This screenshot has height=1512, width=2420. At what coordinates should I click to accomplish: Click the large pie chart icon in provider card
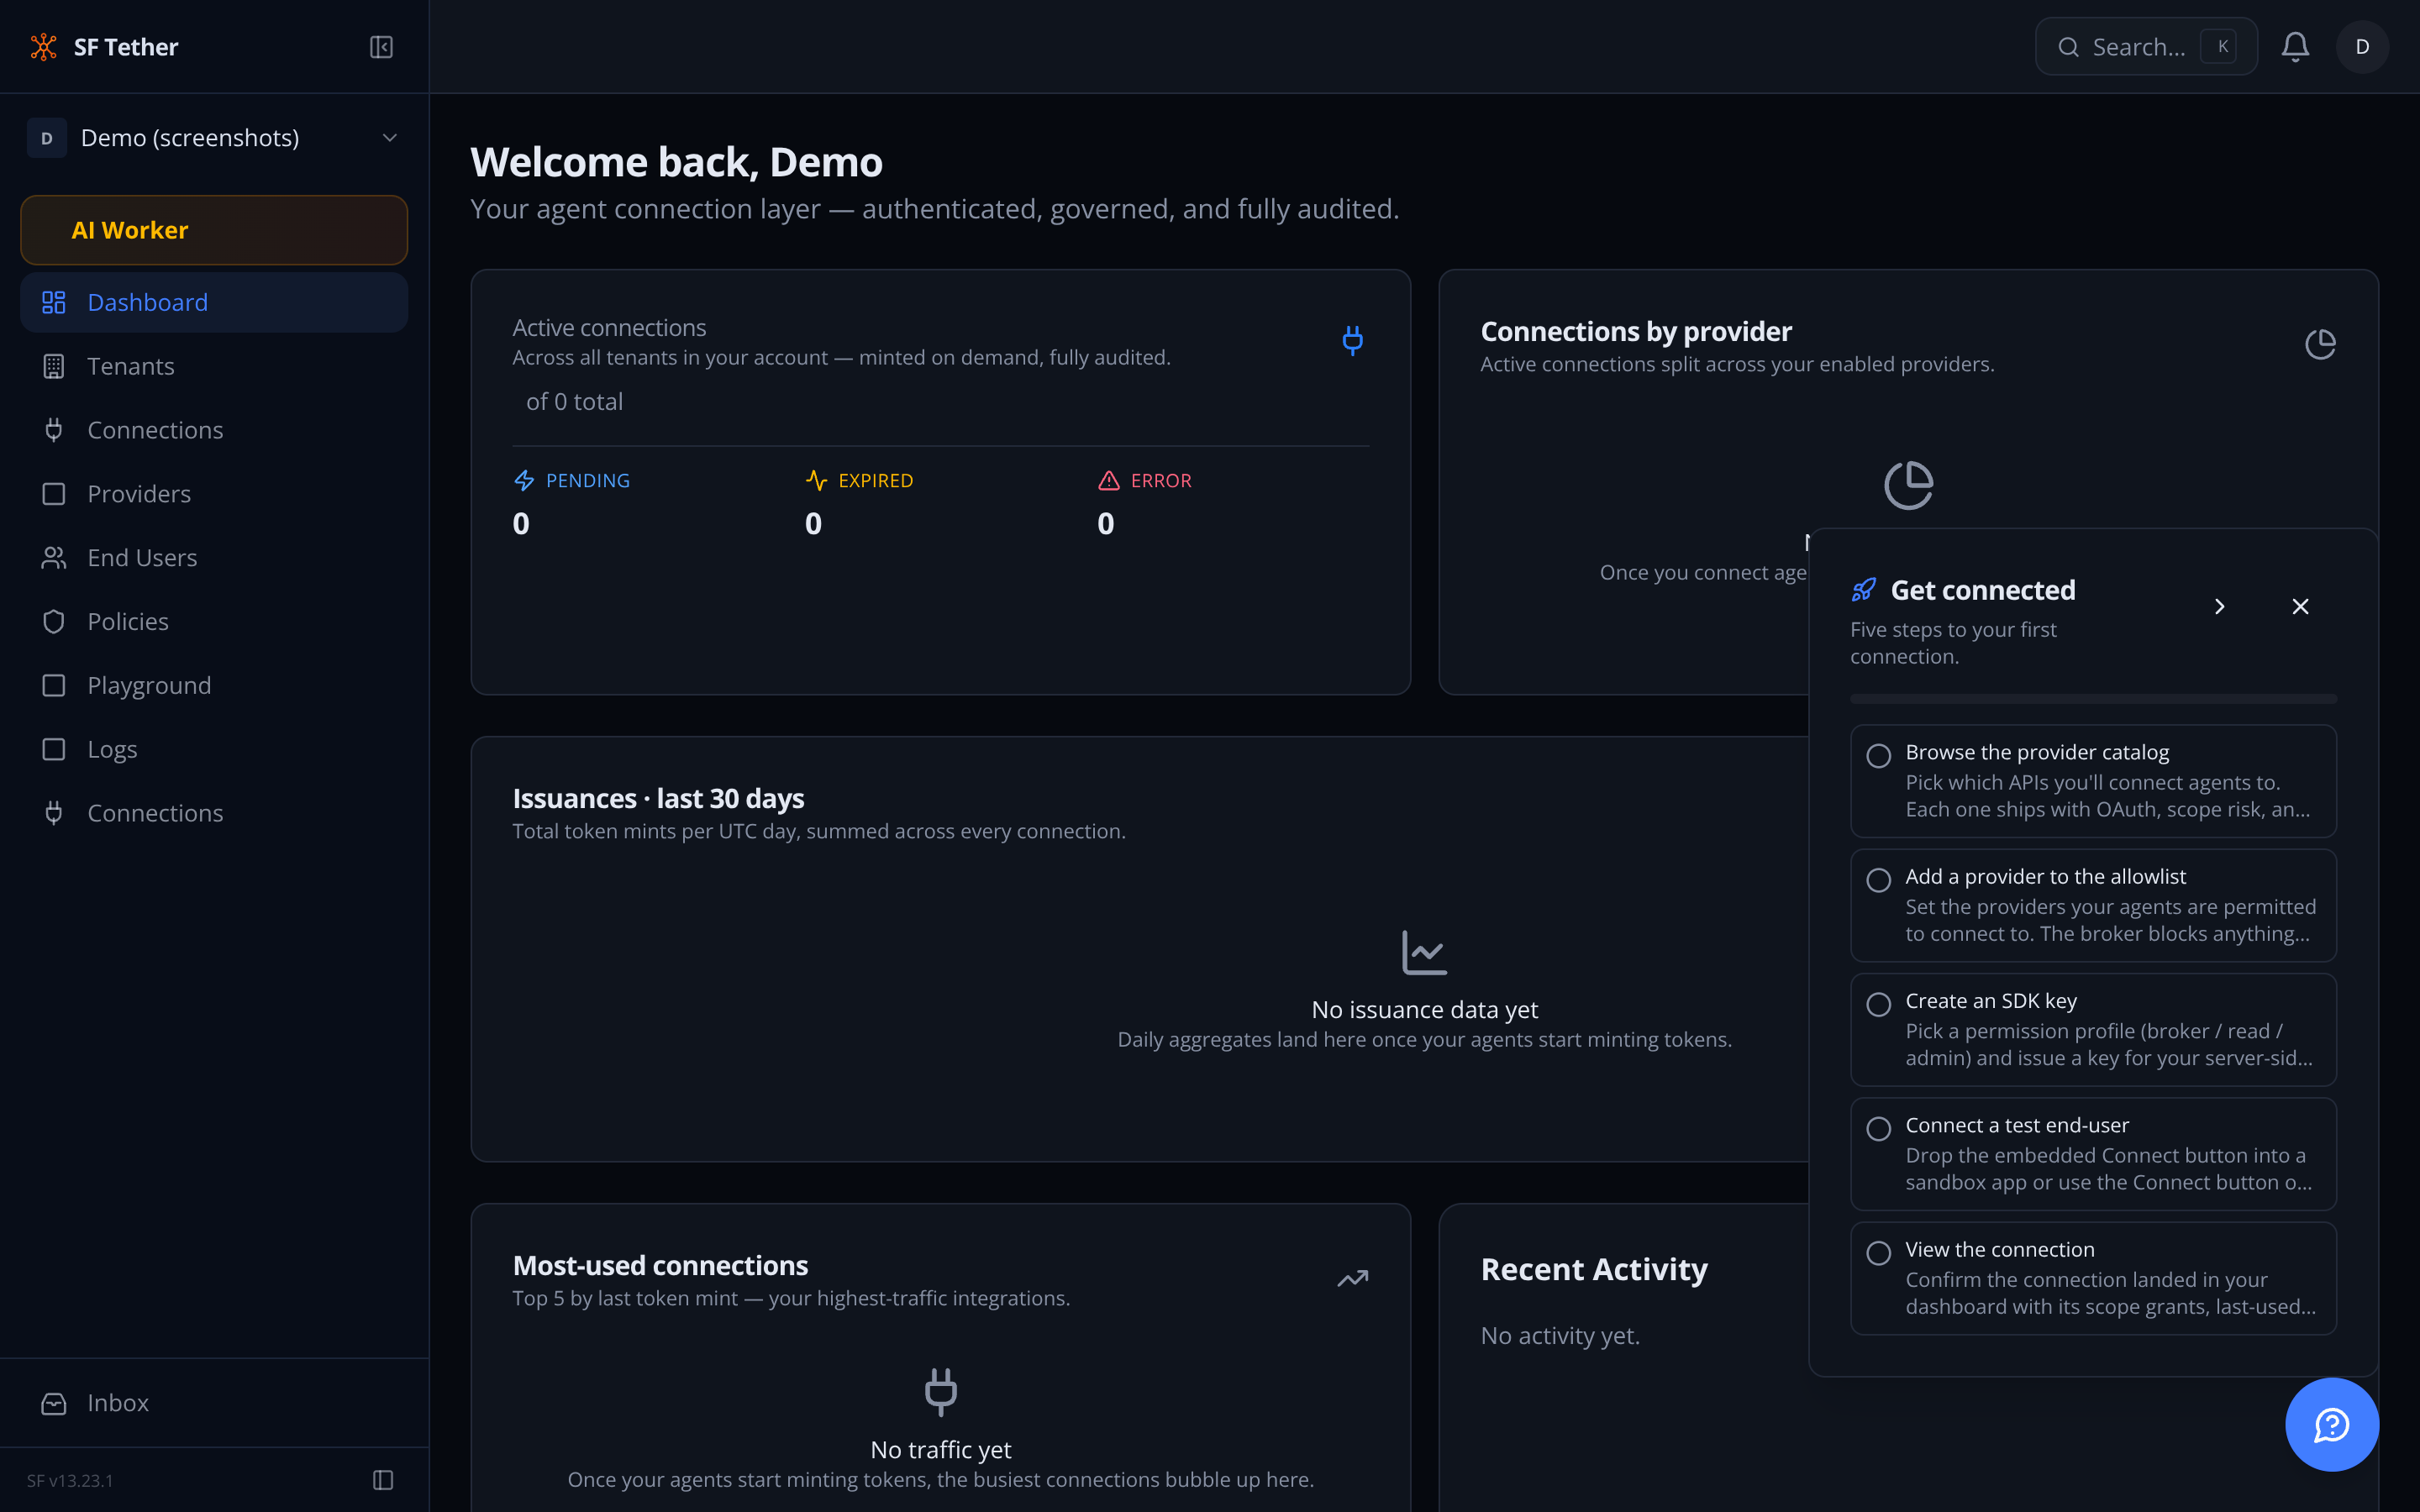1908,485
